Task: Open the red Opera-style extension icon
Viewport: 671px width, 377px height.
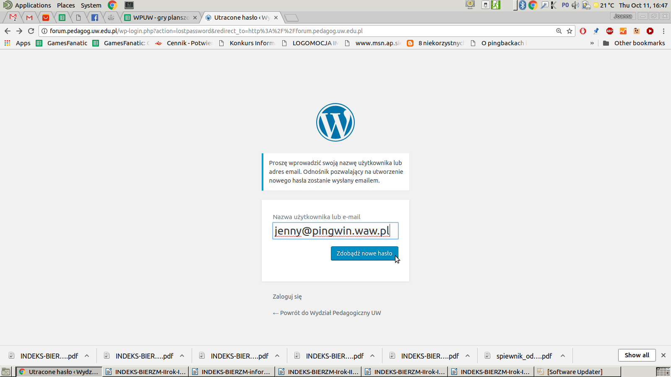Action: (583, 31)
